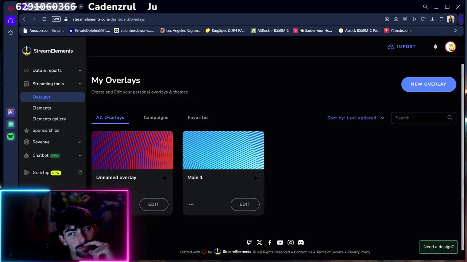
Task: Click the Opera profile photo icon
Action: pyautogui.click(x=451, y=19)
